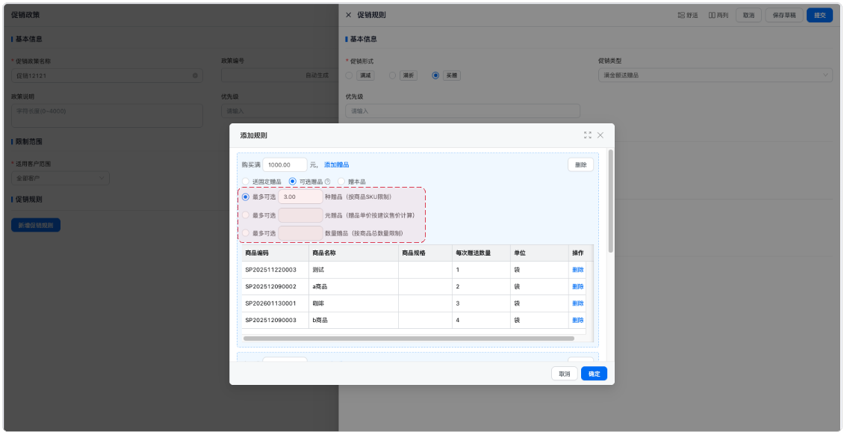Click vertical scrollbar of 添加规则 dialog

pos(610,200)
